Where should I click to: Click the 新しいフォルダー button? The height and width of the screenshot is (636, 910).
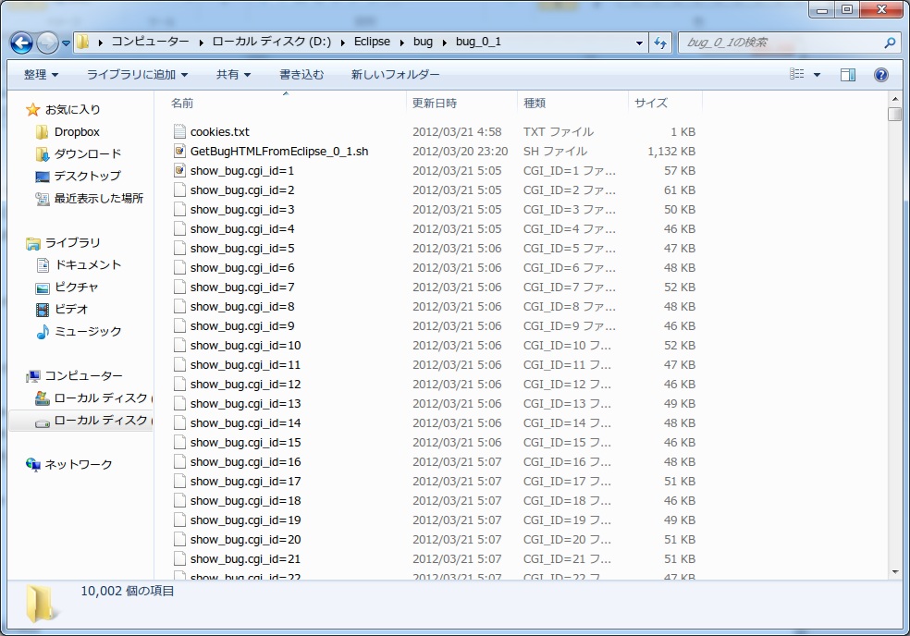click(x=395, y=74)
